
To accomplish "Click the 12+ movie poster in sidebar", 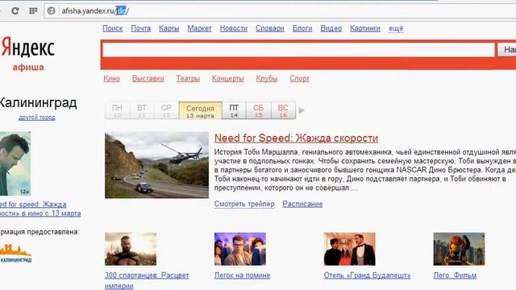I will tap(15, 164).
